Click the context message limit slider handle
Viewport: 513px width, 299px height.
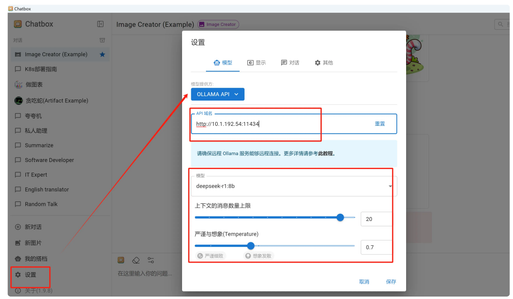tap(340, 218)
